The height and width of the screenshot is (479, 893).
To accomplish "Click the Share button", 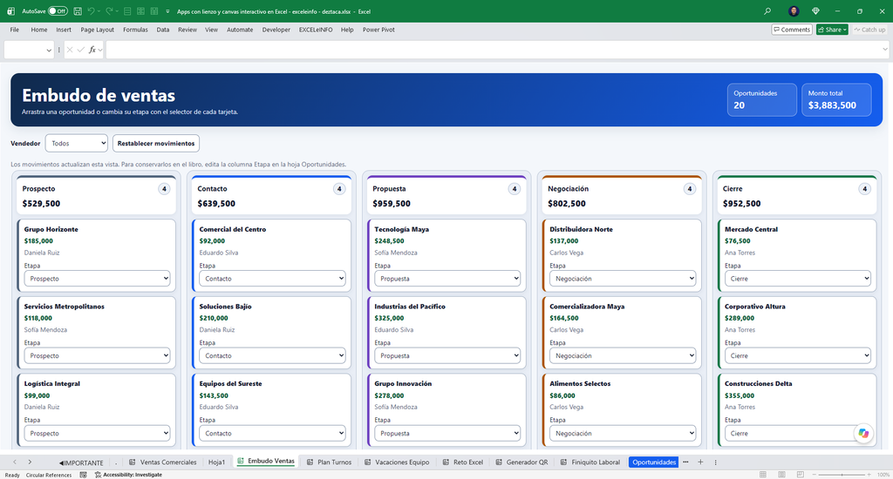I will tap(832, 30).
